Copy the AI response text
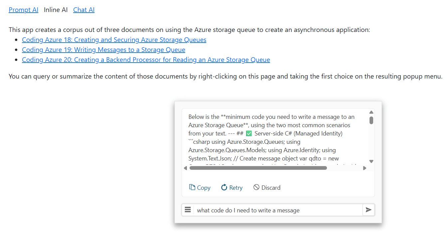Screen dimensions: 447x249 point(200,187)
